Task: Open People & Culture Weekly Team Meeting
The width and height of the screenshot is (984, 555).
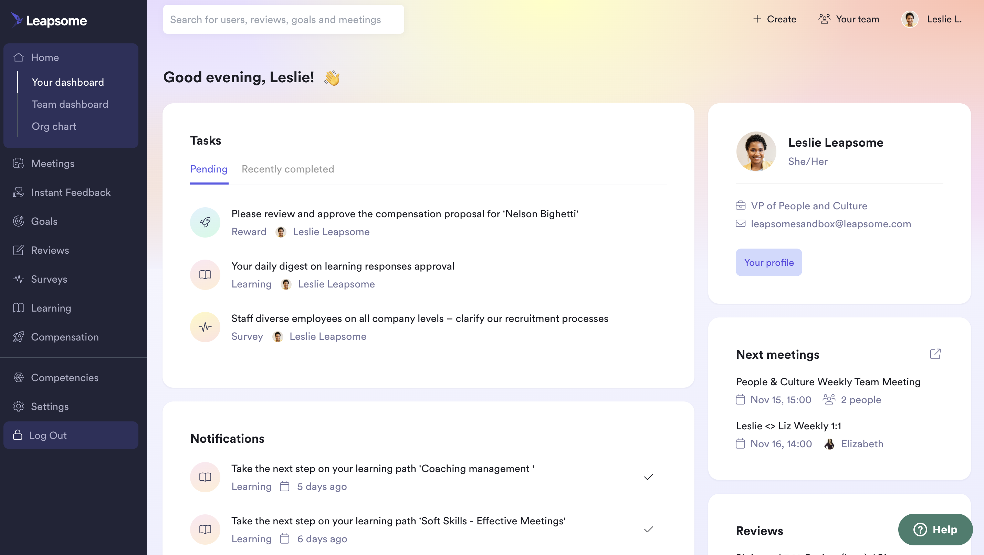Action: point(828,381)
